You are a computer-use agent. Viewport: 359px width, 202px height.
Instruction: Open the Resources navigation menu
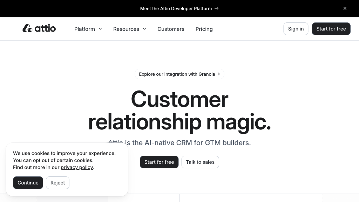126,29
